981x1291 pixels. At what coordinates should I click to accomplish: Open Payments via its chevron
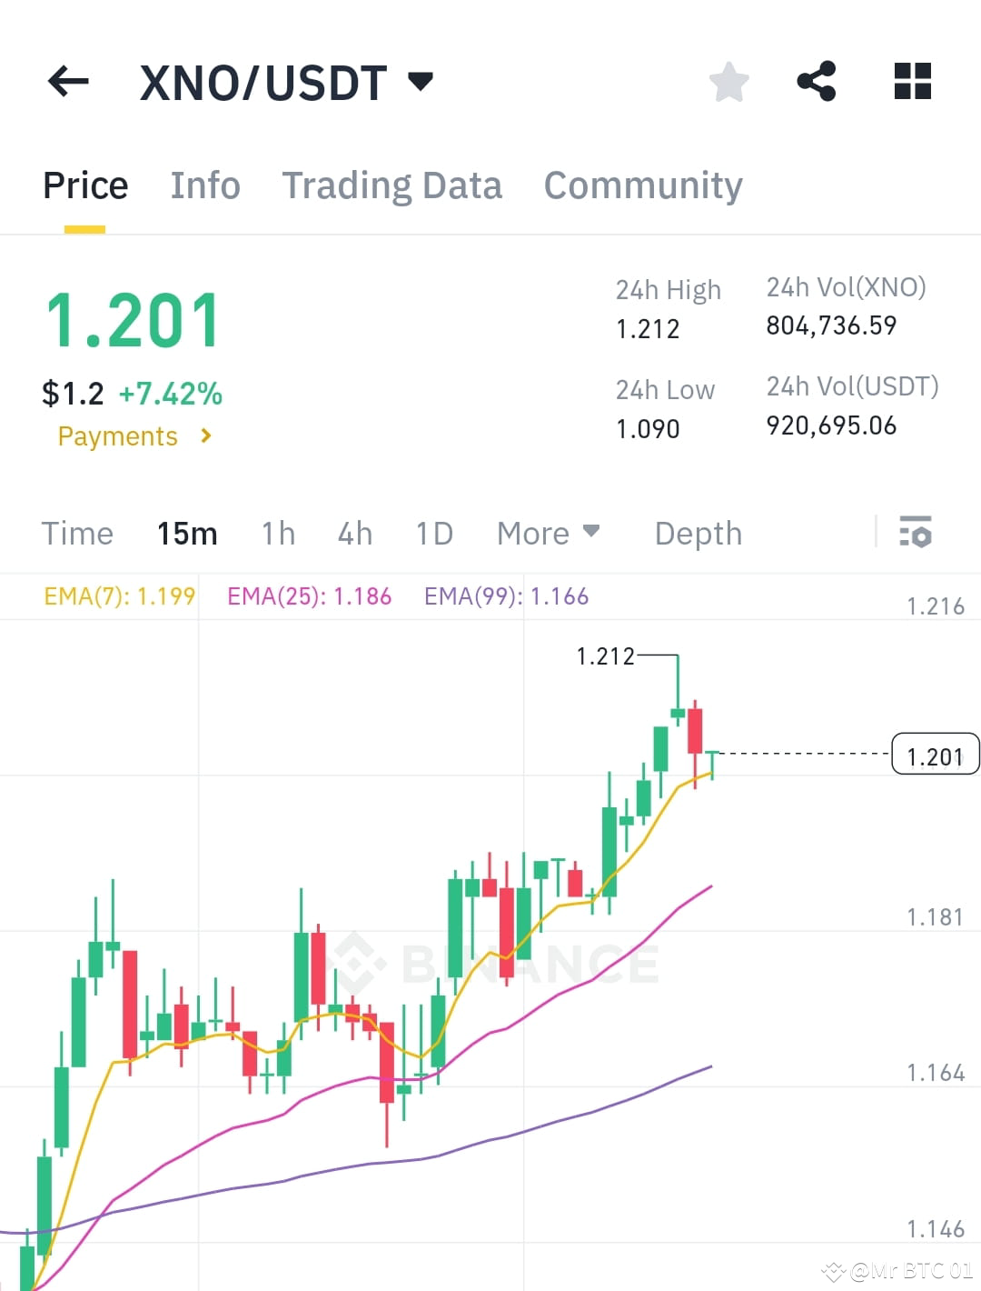[205, 436]
